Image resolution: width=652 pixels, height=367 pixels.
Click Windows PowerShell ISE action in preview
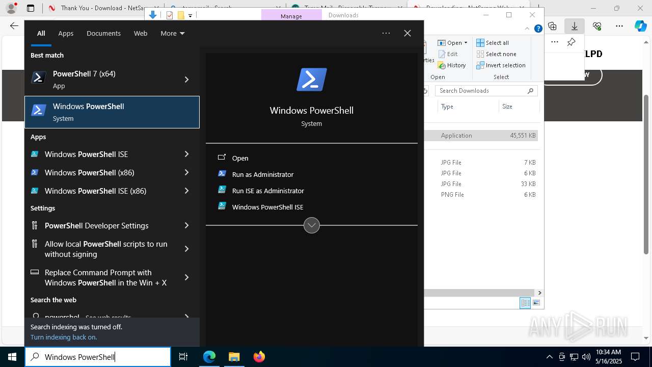coord(267,207)
